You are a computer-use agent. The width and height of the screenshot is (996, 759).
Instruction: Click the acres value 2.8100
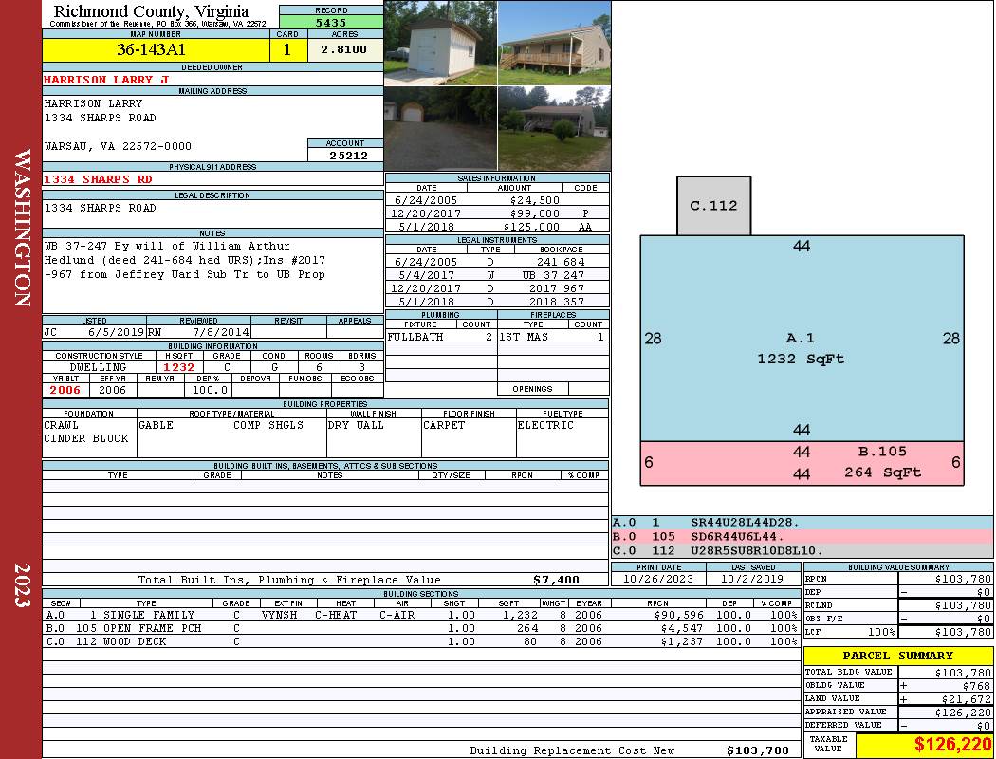pos(343,50)
